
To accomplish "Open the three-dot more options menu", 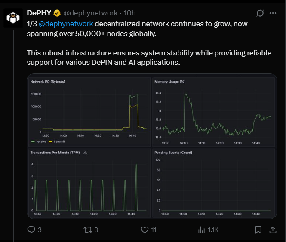I will pos(273,13).
